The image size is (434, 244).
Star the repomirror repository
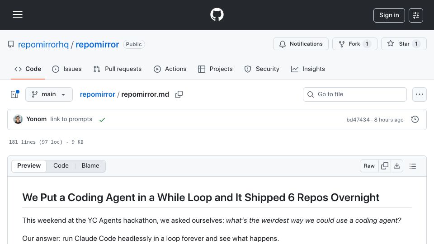coord(404,44)
